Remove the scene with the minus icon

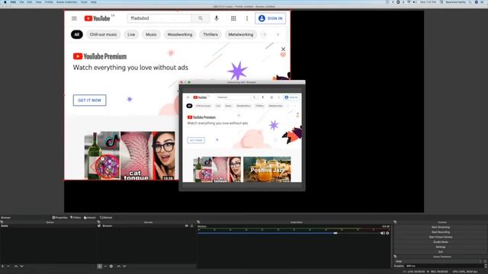click(x=8, y=266)
